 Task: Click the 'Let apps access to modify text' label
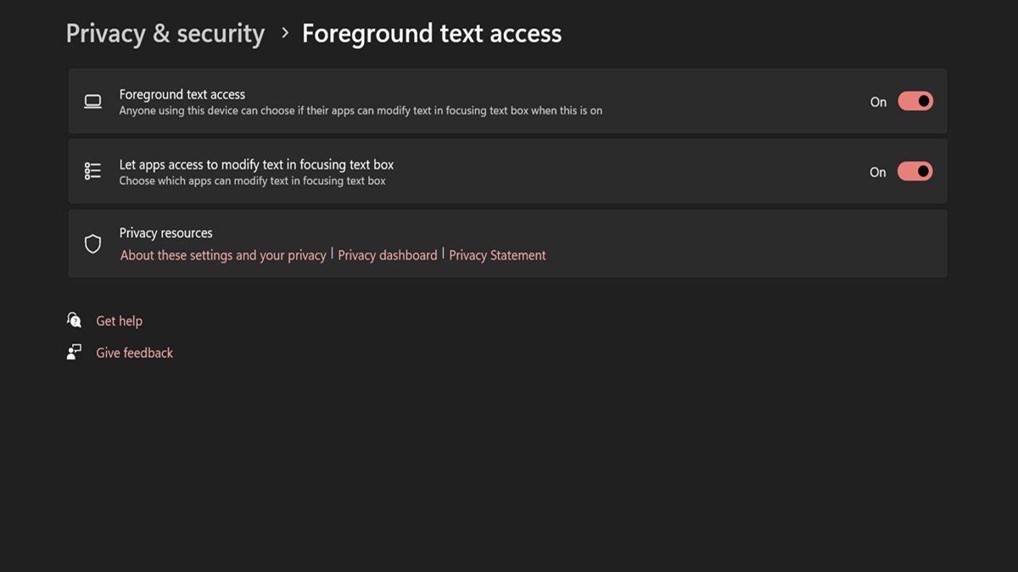click(x=256, y=164)
